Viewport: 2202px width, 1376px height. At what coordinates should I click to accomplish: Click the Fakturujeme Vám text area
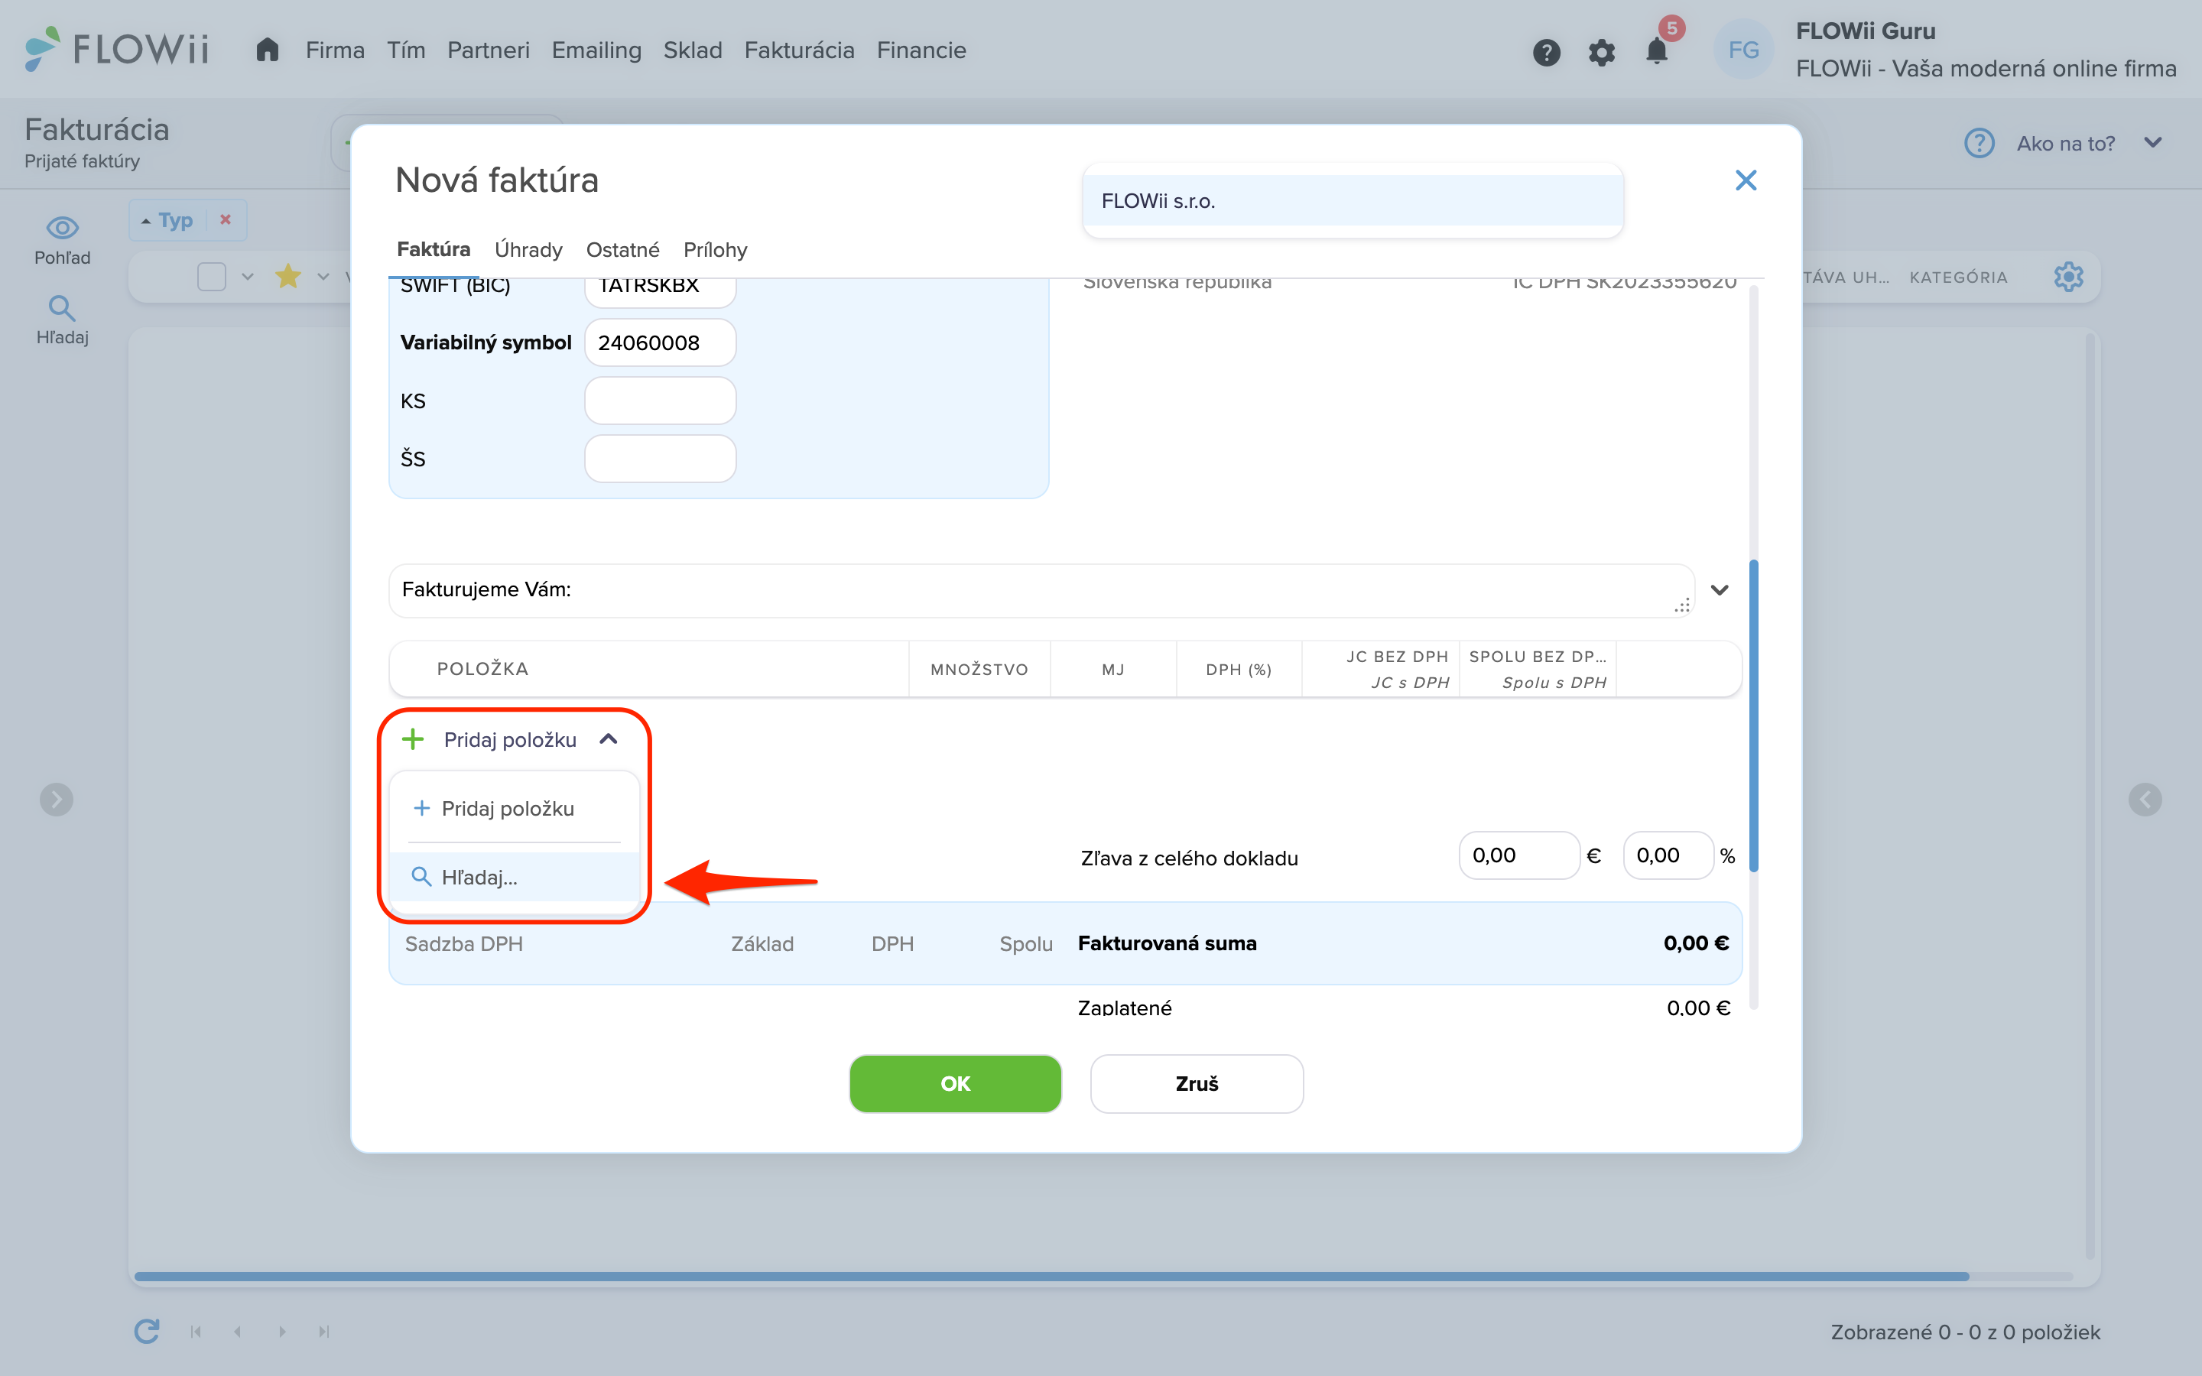pos(1041,589)
